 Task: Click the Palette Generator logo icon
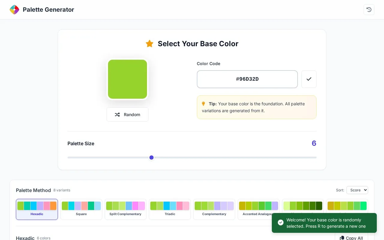coord(14,10)
